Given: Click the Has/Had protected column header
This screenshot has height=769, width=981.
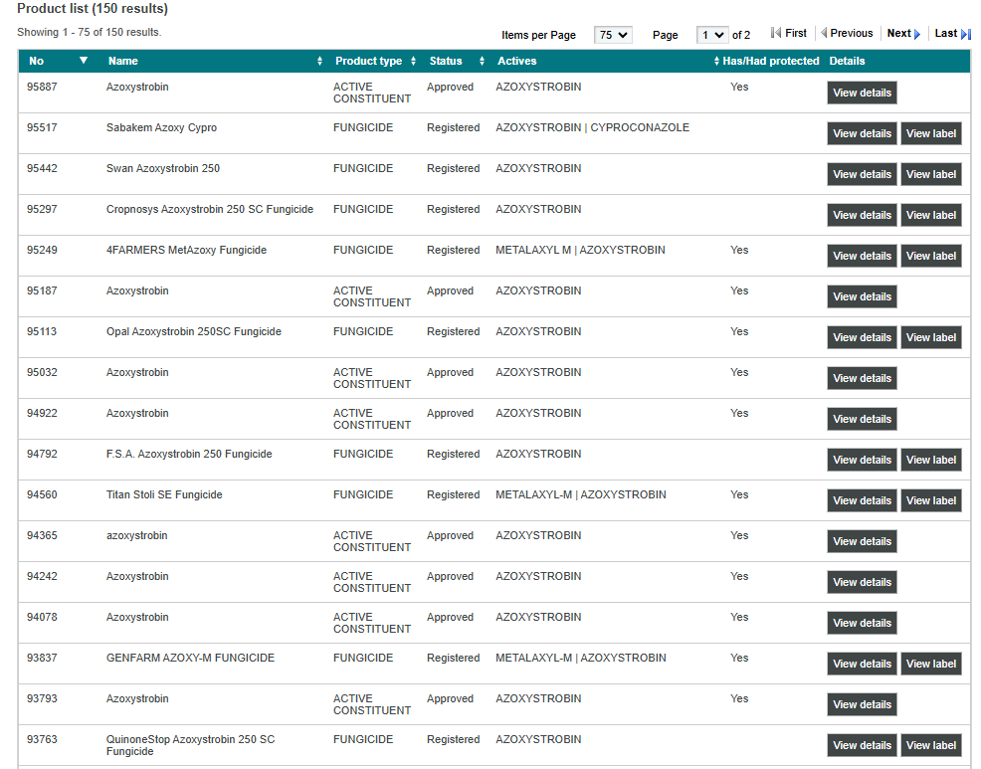Looking at the screenshot, I should click(x=771, y=62).
